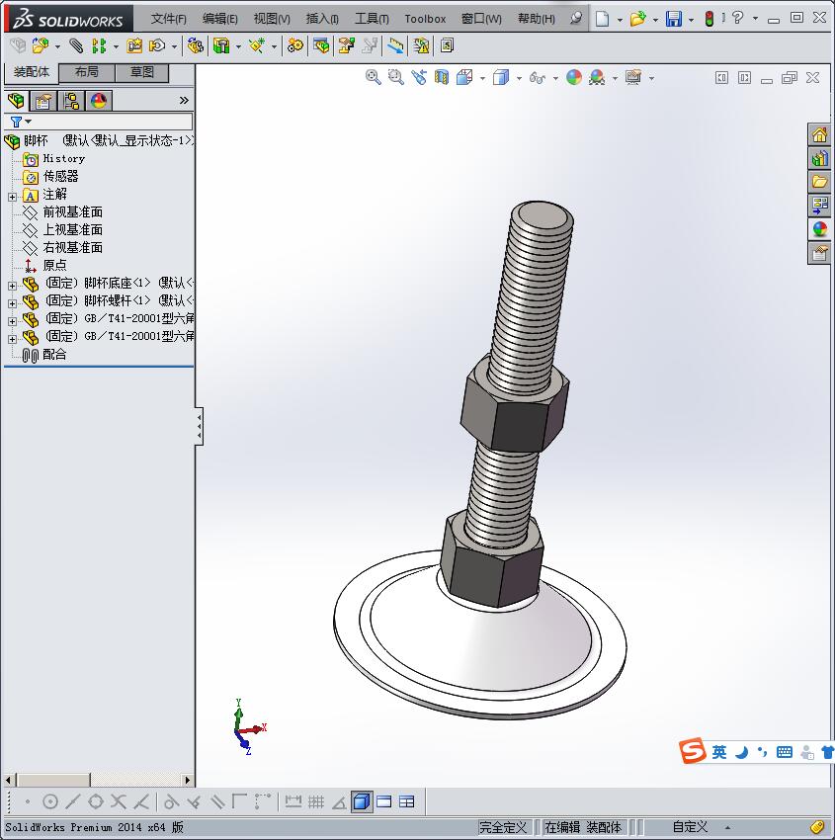The image size is (835, 840).
Task: Open the View Orientation dropdown arrow
Action: click(x=482, y=78)
